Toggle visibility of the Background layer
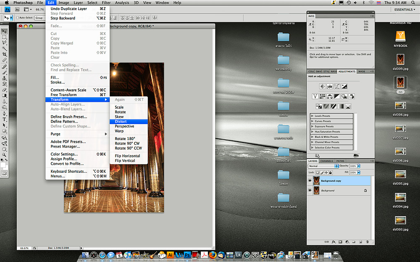 point(310,191)
